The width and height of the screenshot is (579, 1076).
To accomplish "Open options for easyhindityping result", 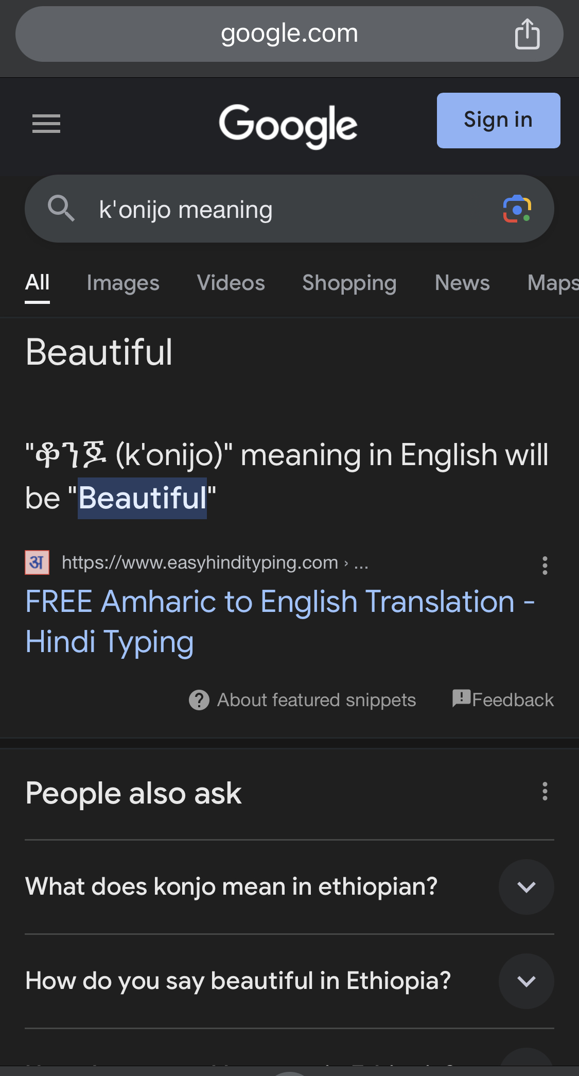I will coord(545,565).
